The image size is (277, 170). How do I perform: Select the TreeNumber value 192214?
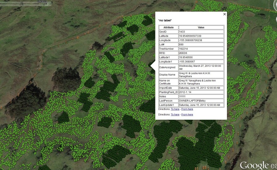[183, 49]
